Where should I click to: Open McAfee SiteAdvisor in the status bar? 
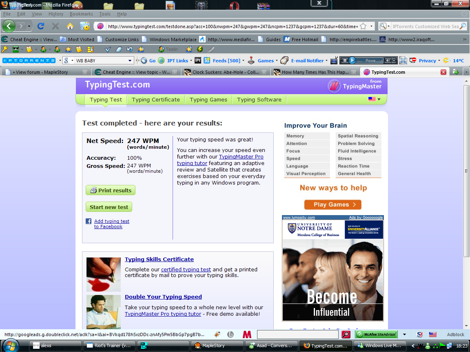377,334
